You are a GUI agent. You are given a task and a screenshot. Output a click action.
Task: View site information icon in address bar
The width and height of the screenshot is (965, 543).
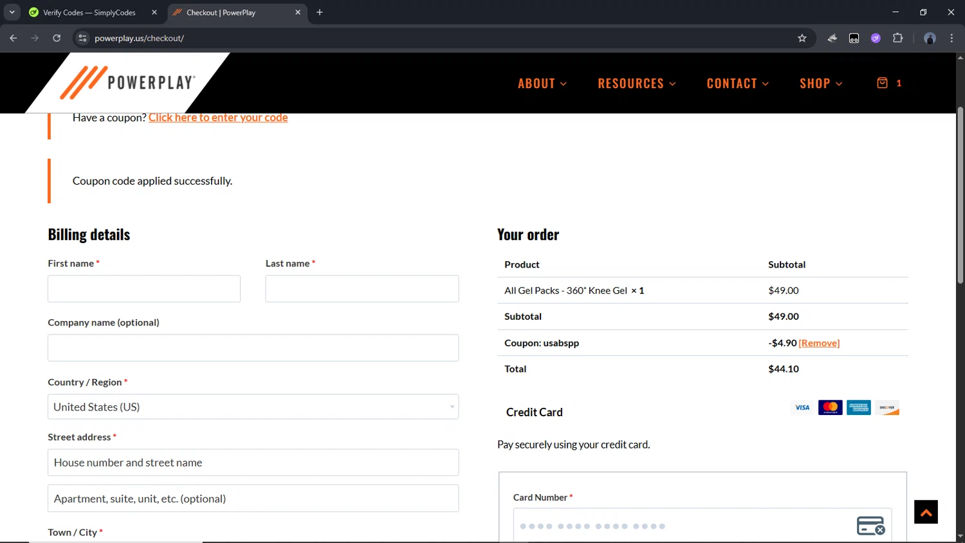coord(82,38)
